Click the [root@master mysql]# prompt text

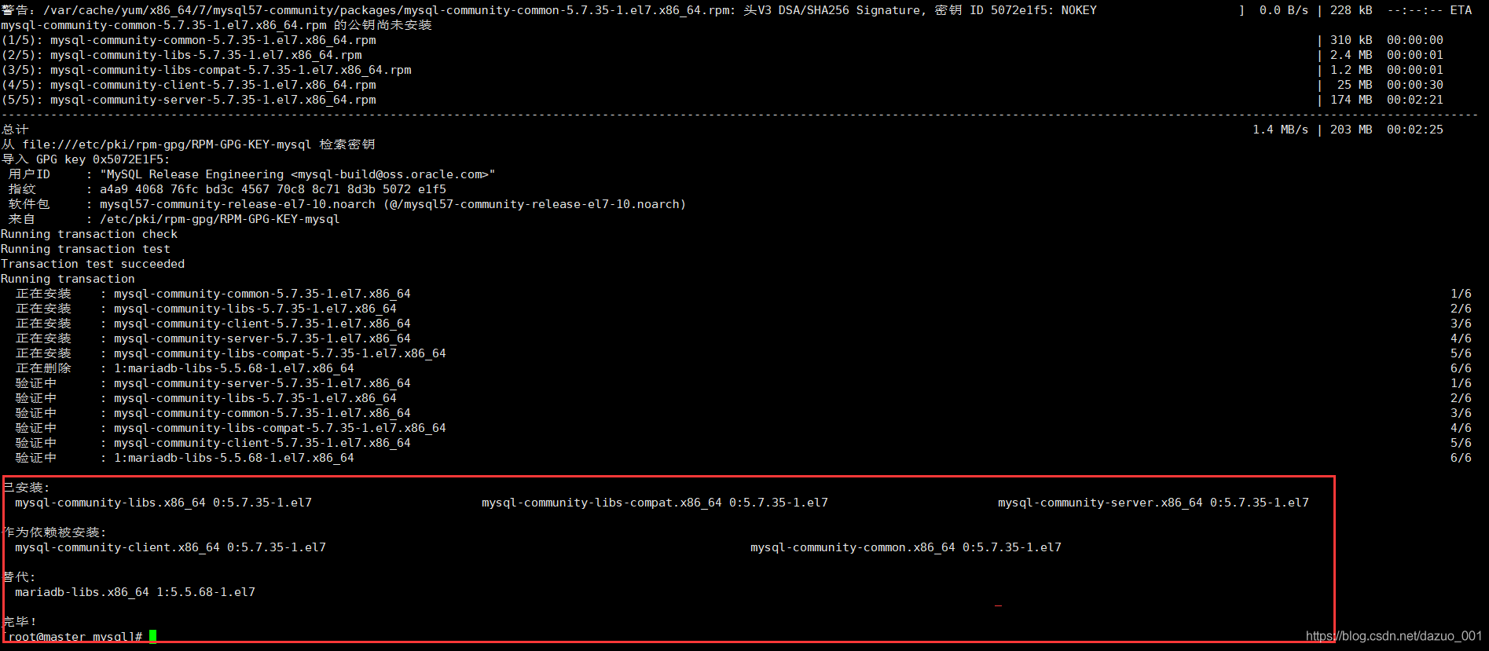tap(74, 636)
